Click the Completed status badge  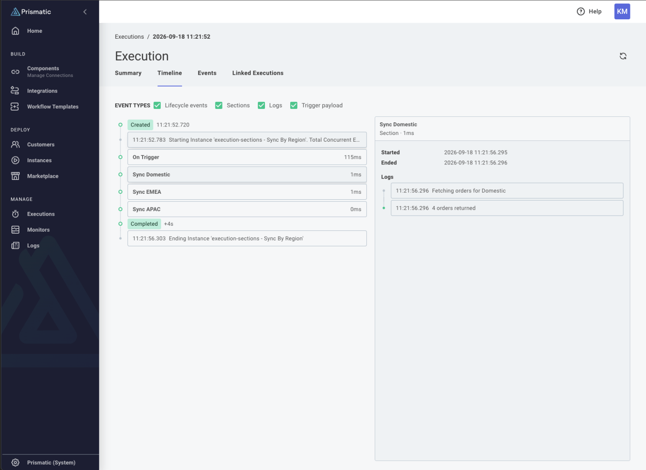pos(144,224)
